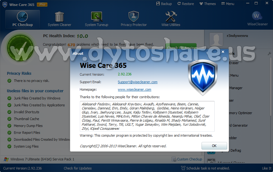This screenshot has height=172, width=273.
Task: Click check icon for Junk Files by Windows
Action: 9,98
